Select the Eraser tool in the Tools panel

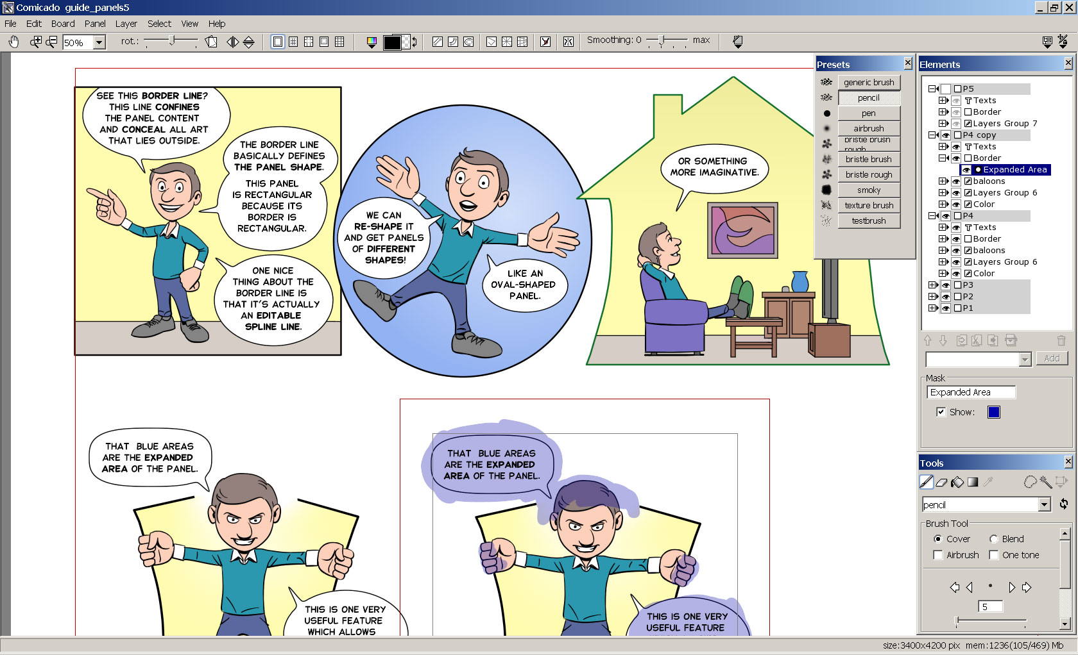941,483
